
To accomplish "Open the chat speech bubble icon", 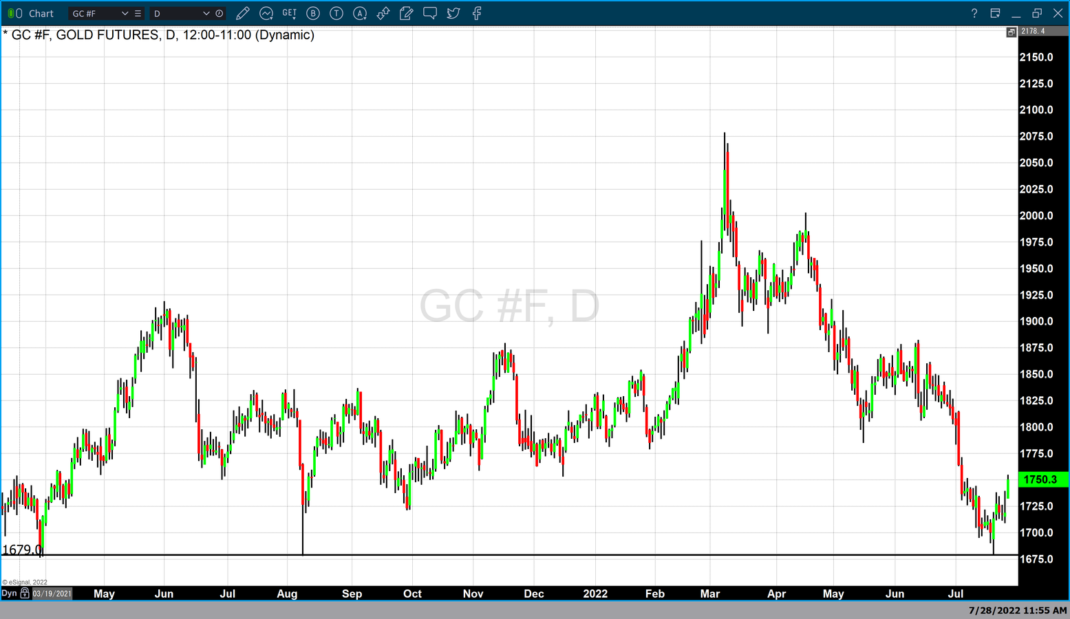I will [430, 13].
